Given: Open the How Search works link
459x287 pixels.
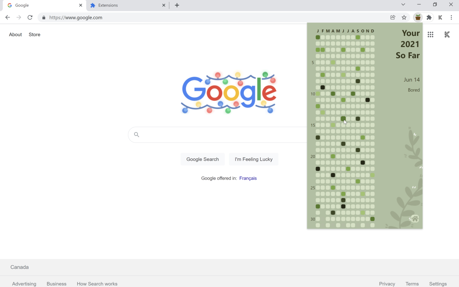Looking at the screenshot, I should point(97,284).
